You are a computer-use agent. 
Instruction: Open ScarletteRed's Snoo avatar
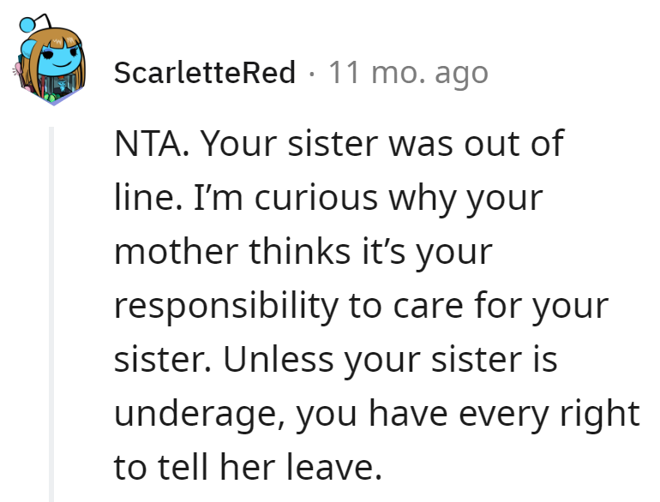tap(50, 60)
